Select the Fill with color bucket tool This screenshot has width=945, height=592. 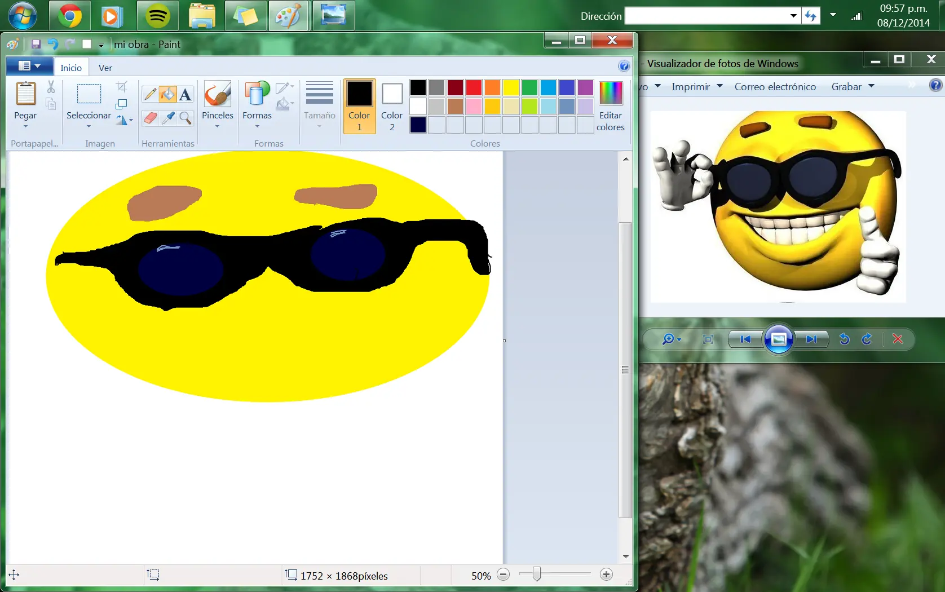167,94
